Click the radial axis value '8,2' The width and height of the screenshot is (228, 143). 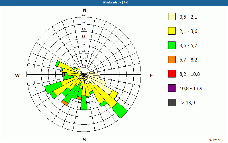click(x=84, y=22)
